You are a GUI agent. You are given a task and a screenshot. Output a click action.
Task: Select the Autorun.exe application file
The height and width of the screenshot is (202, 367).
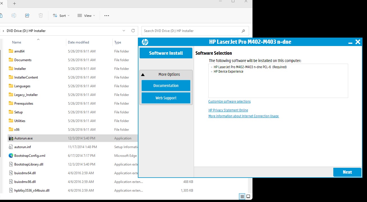[24, 138]
